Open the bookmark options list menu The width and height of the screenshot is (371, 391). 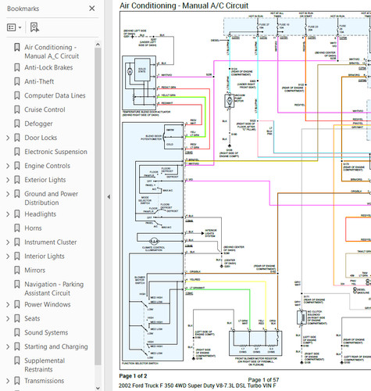pos(14,27)
